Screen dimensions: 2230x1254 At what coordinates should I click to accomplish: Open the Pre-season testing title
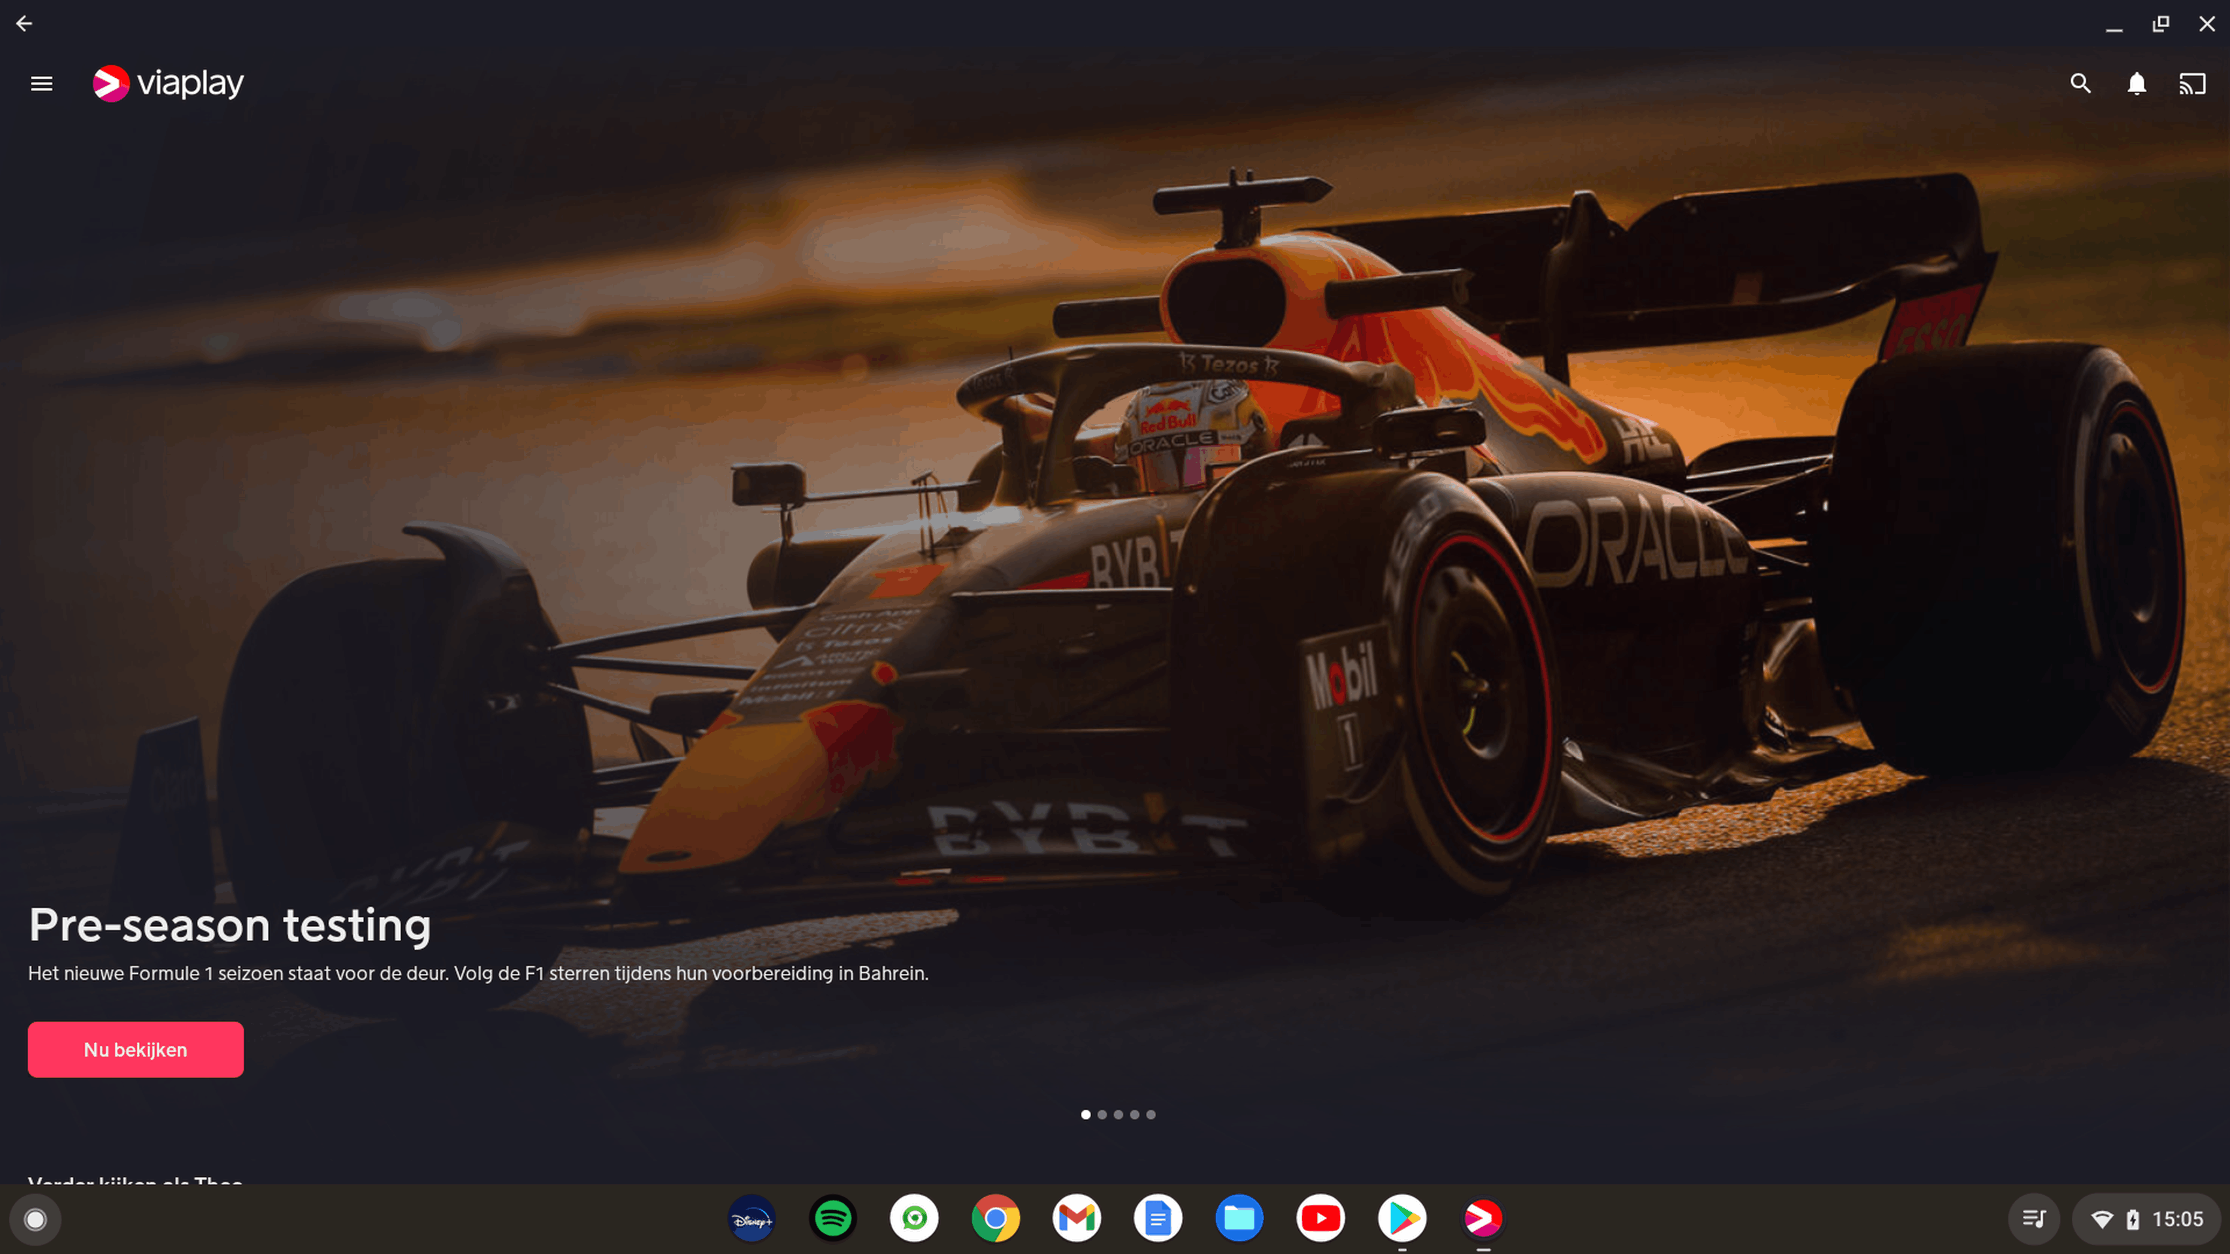(229, 925)
